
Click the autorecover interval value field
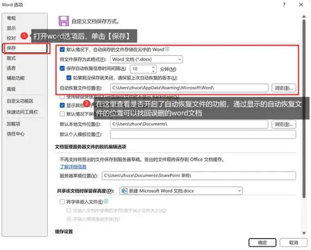141,69
